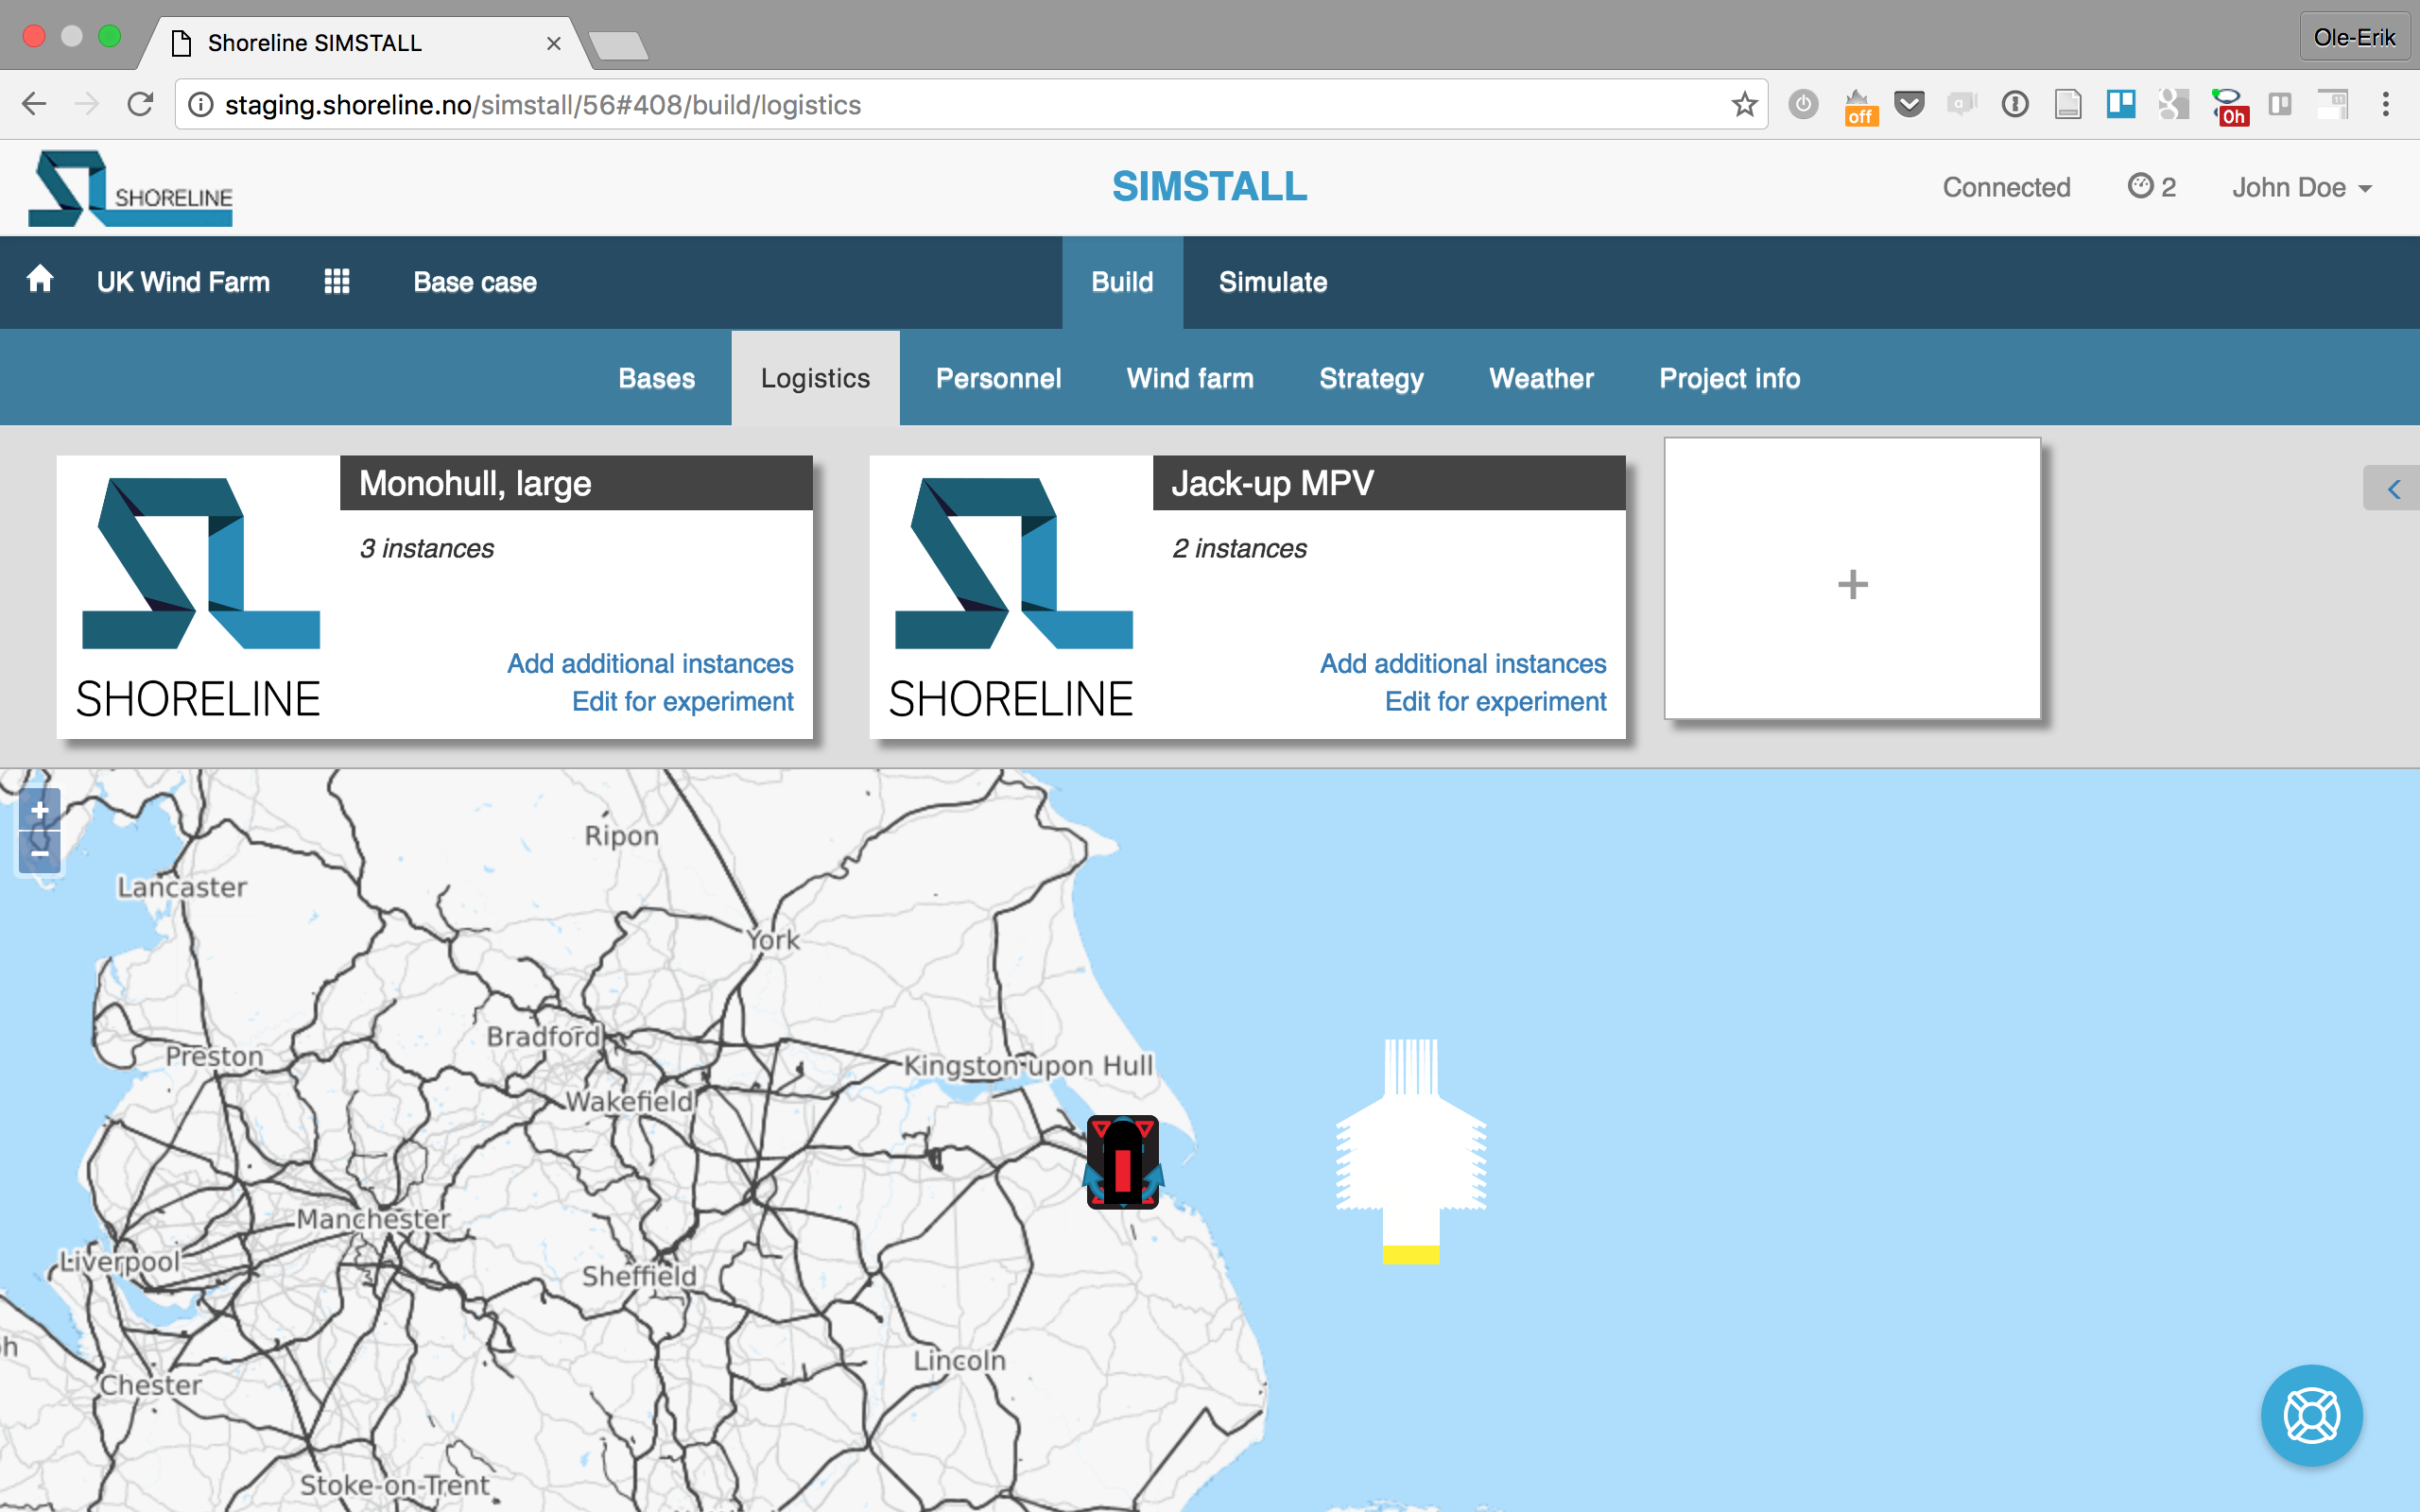Screen dimensions: 2420x1512
Task: Select the white wind farm marker offshore
Action: coord(1411,1150)
